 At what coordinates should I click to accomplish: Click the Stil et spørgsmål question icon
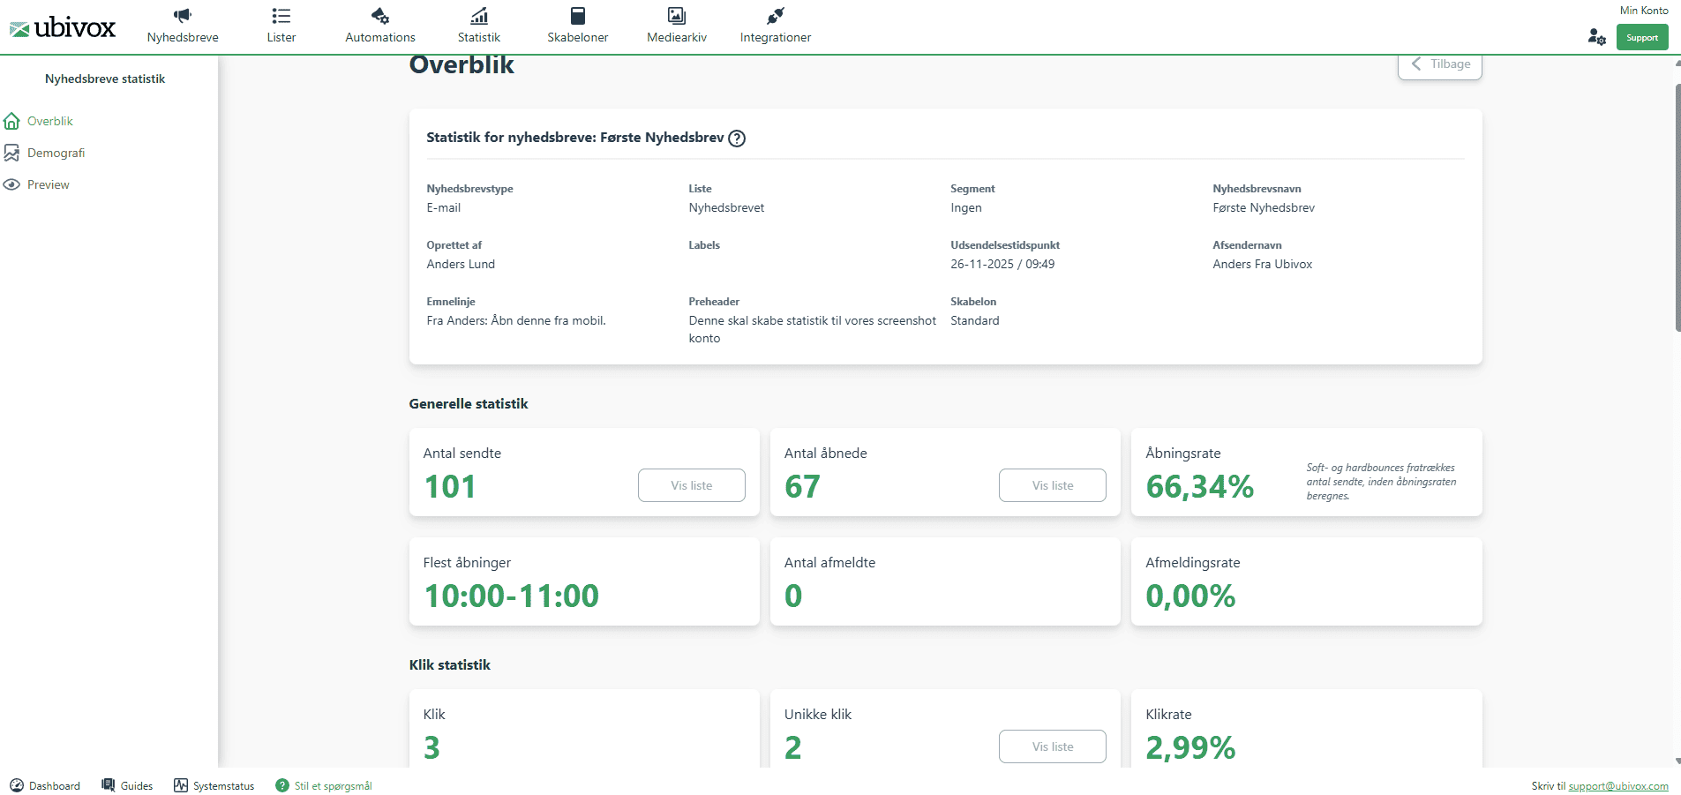(282, 785)
